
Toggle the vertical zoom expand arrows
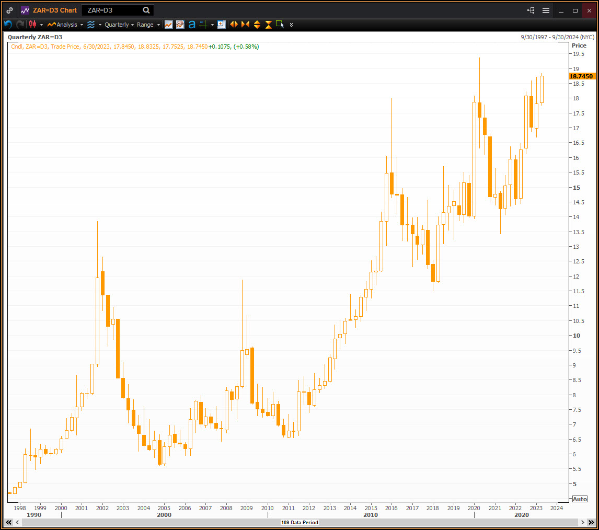pos(257,24)
